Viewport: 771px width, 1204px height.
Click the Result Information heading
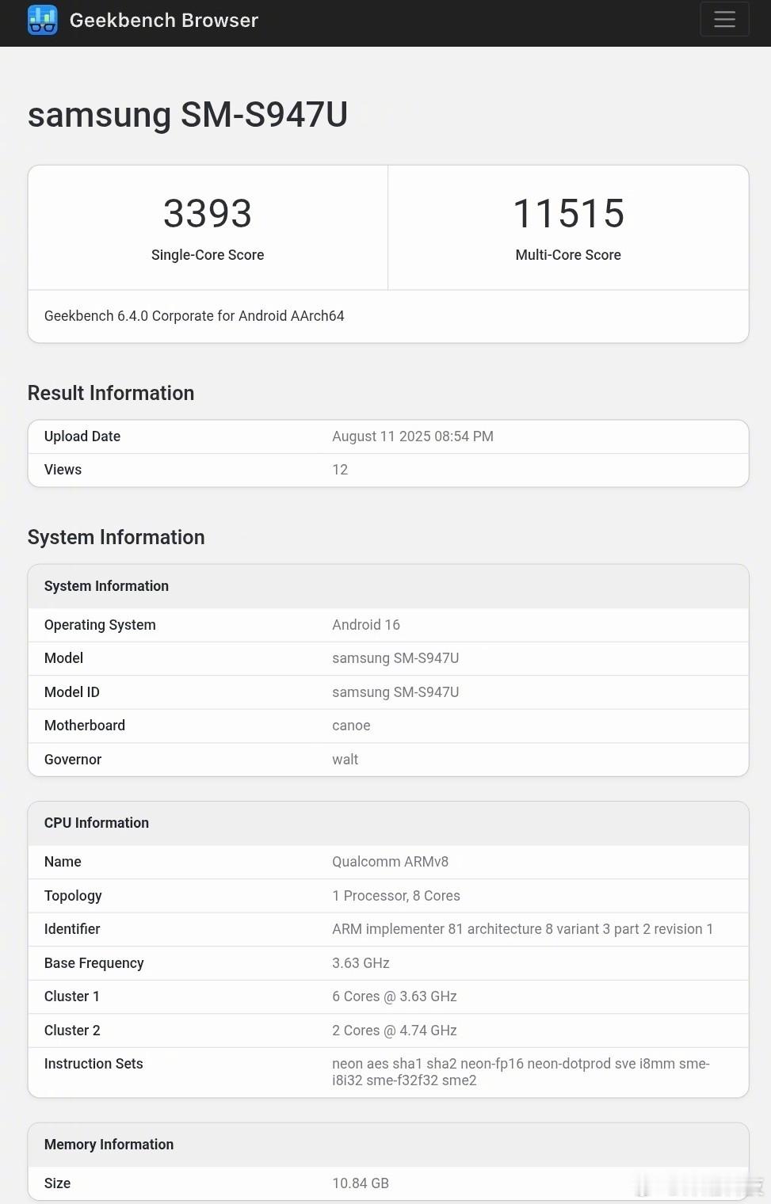pyautogui.click(x=111, y=393)
